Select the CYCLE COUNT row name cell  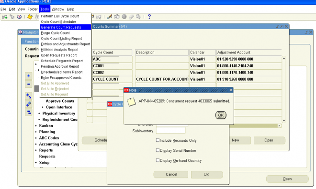(112, 79)
